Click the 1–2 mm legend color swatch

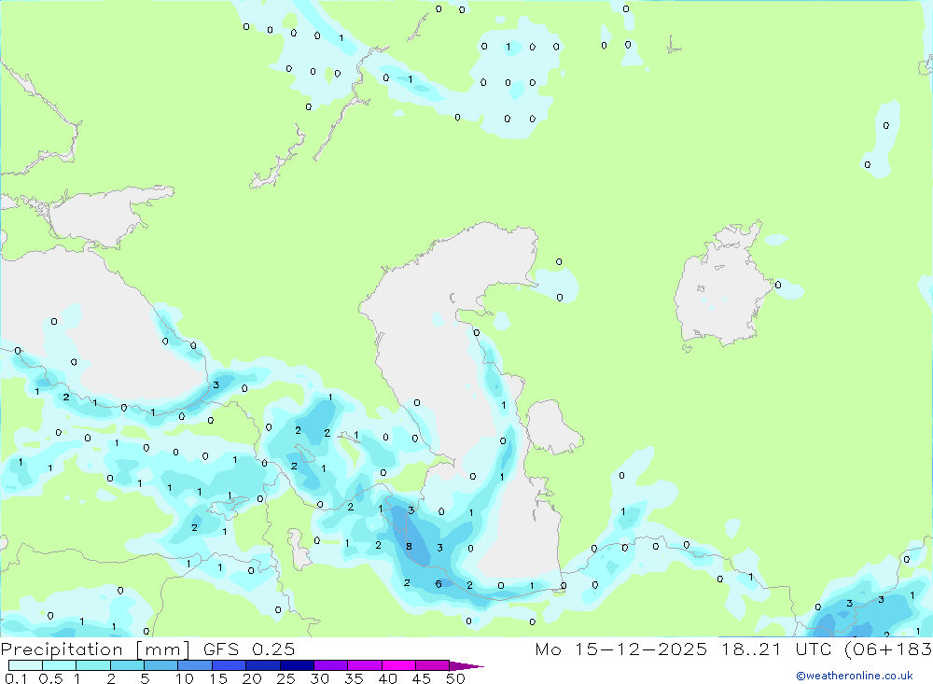tap(93, 665)
